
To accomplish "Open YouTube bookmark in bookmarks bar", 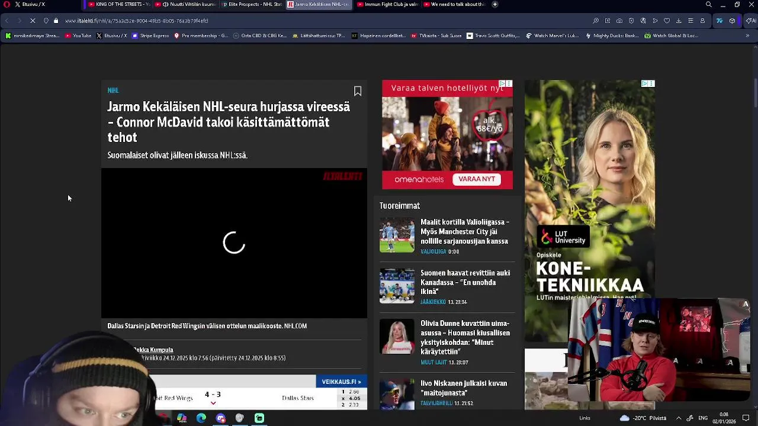I will [78, 35].
